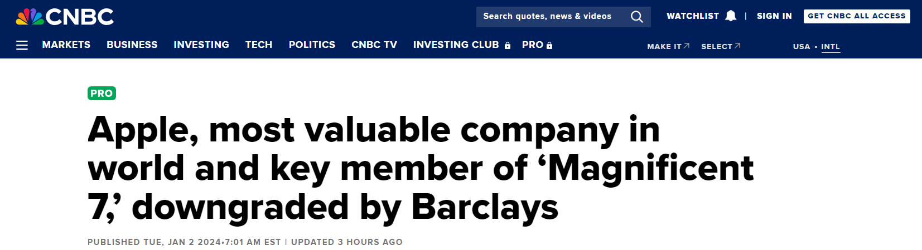Open the hamburger navigation menu
The image size is (922, 250).
[x=22, y=45]
